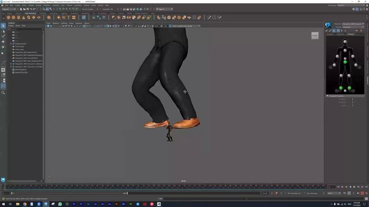This screenshot has height=207, width=369.
Task: Open WhatsApp from the taskbar
Action: (x=60, y=204)
